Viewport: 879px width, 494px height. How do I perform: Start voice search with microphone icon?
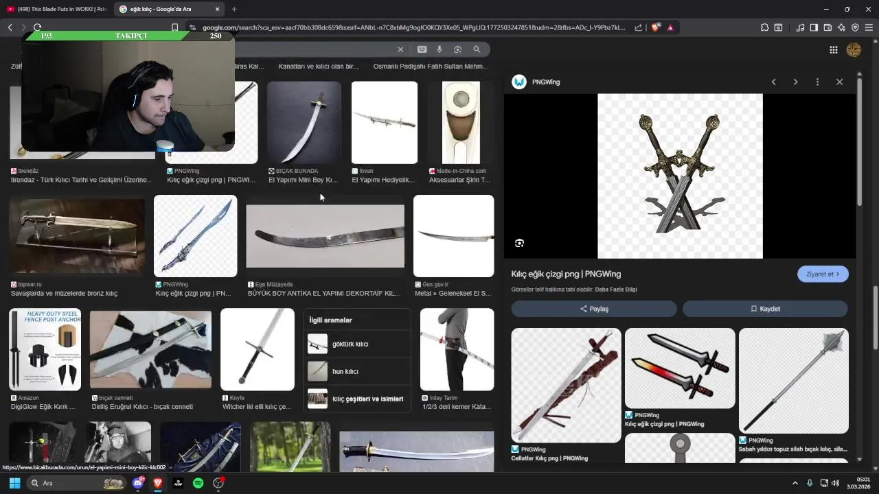point(439,49)
